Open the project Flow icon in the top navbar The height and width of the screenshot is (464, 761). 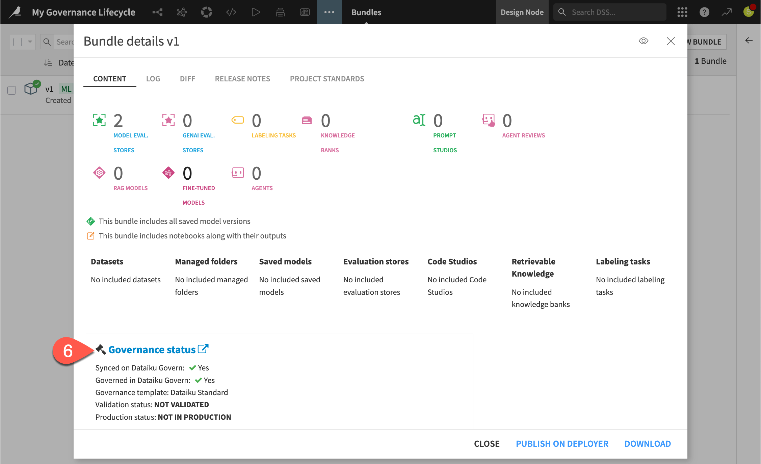(x=157, y=12)
